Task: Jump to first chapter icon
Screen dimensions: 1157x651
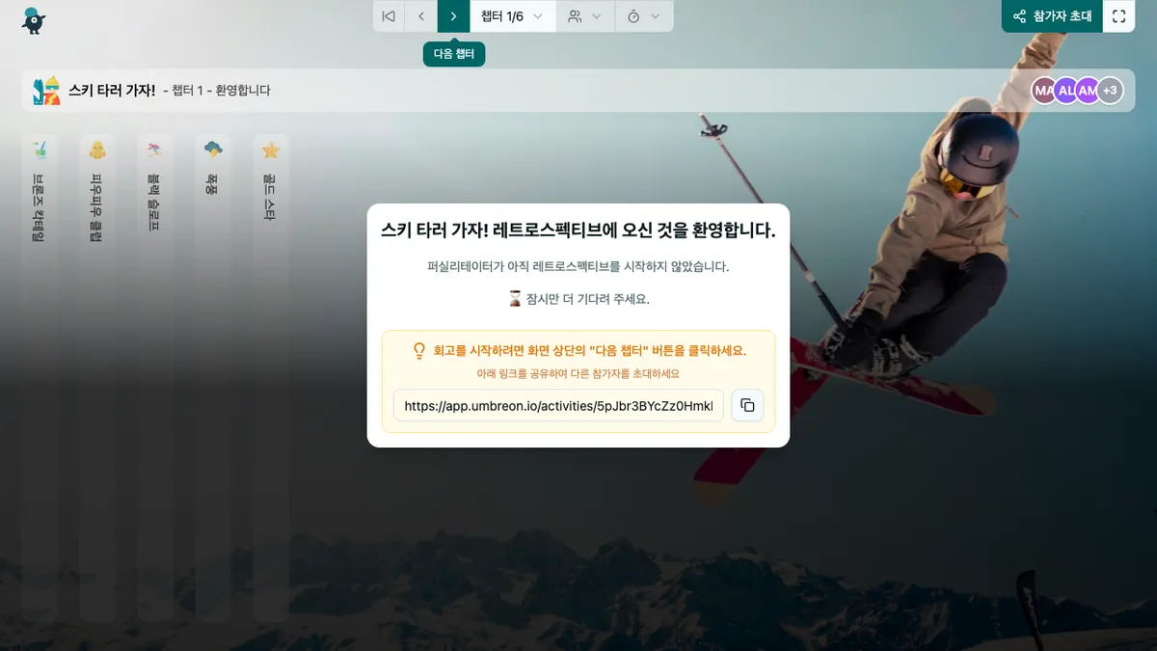Action: (389, 16)
